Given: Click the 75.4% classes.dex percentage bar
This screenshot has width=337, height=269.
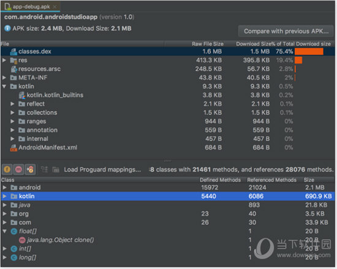Looking at the screenshot, I should click(309, 51).
